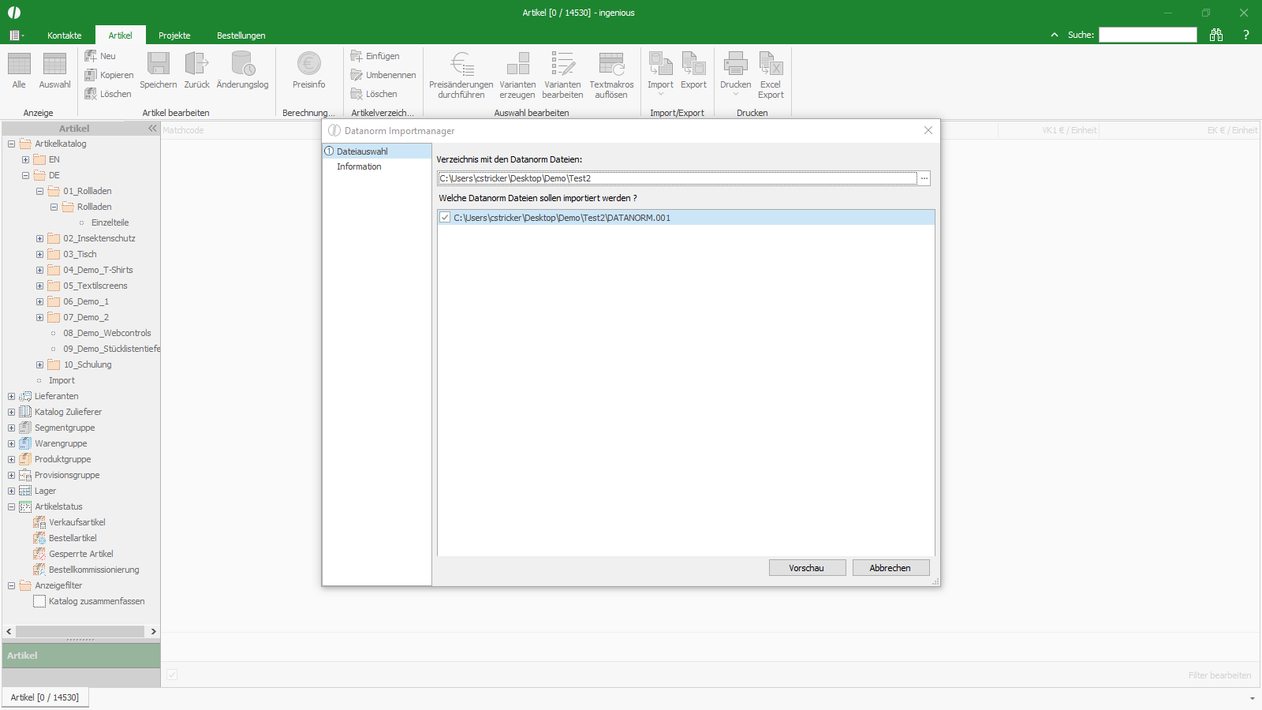The height and width of the screenshot is (710, 1262).
Task: Select Dateiauswahl in import manager
Action: [x=377, y=151]
